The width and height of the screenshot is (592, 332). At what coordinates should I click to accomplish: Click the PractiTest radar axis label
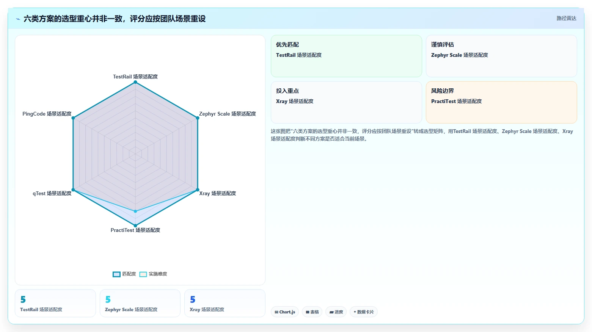tap(135, 230)
